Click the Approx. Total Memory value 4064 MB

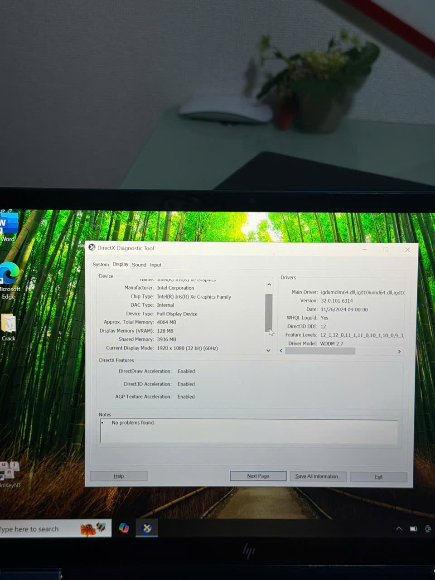point(167,322)
